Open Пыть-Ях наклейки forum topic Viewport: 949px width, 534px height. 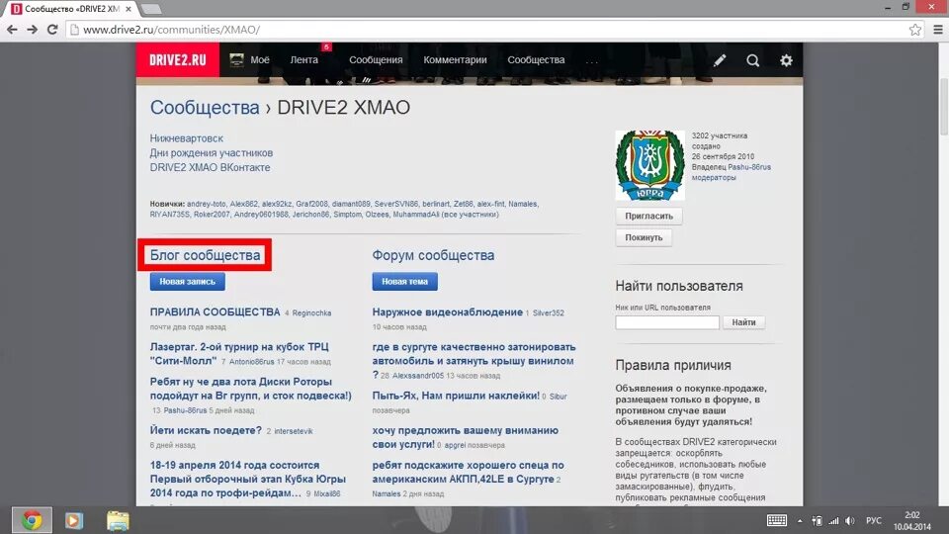coord(456,396)
